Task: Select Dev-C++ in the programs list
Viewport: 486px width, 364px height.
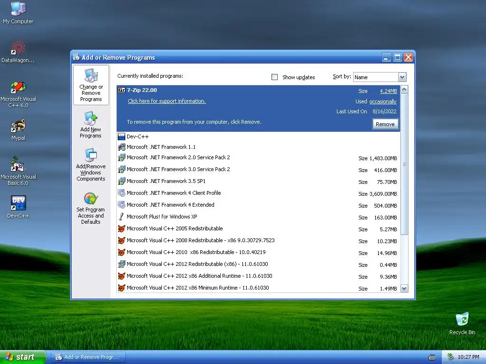Action: pyautogui.click(x=259, y=136)
